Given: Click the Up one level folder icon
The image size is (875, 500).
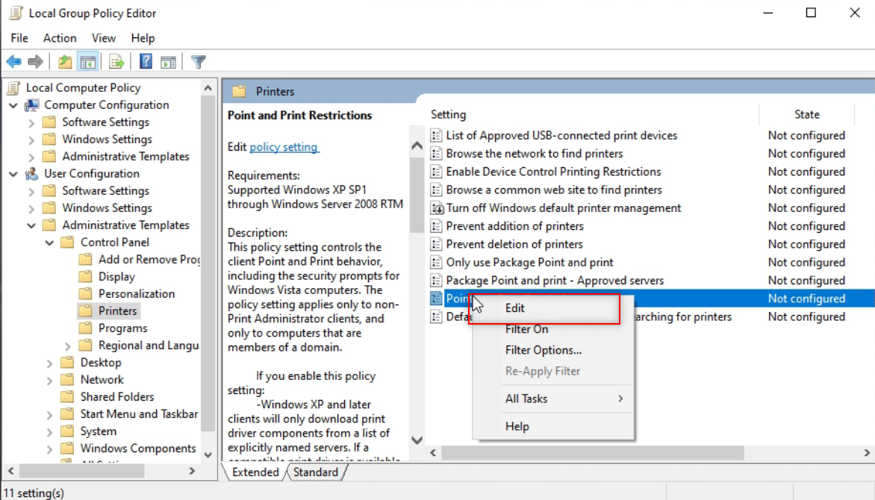Looking at the screenshot, I should [x=65, y=61].
